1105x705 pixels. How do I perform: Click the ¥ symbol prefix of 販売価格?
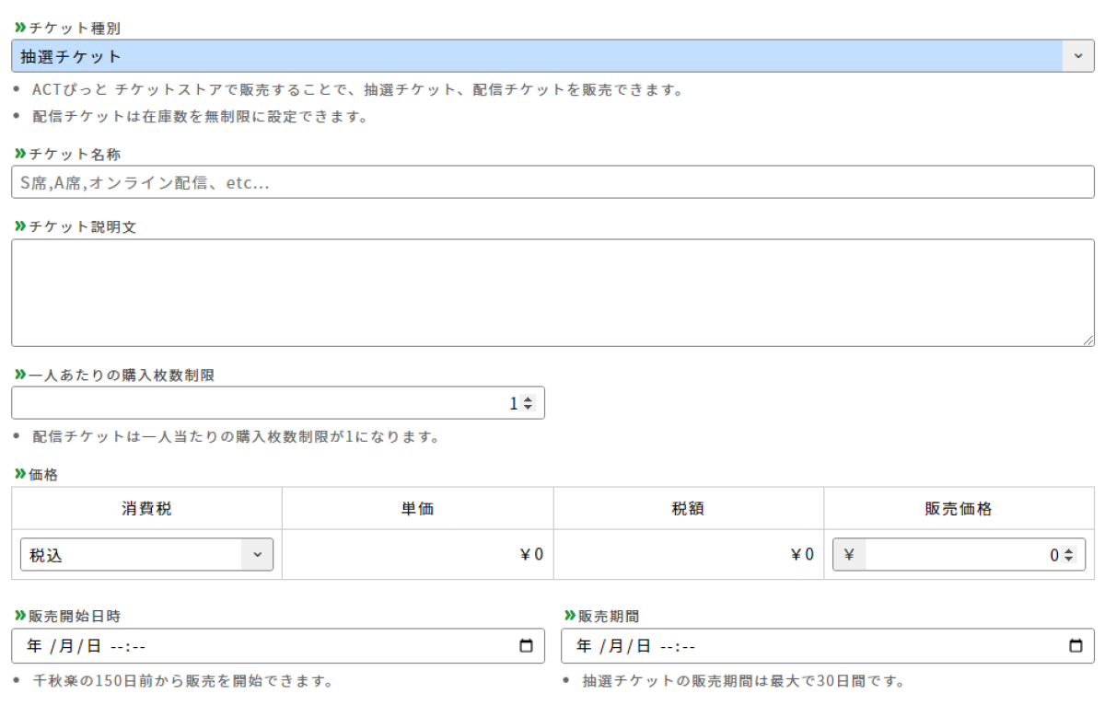point(849,555)
